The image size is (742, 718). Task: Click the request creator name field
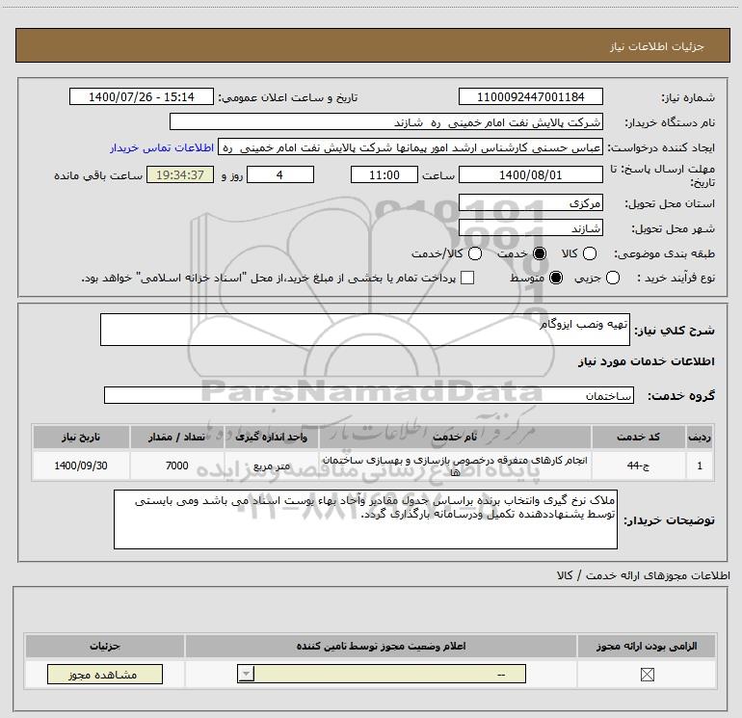411,147
